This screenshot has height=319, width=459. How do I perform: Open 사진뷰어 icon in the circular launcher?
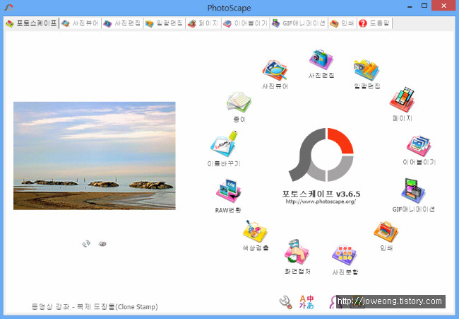(x=275, y=70)
